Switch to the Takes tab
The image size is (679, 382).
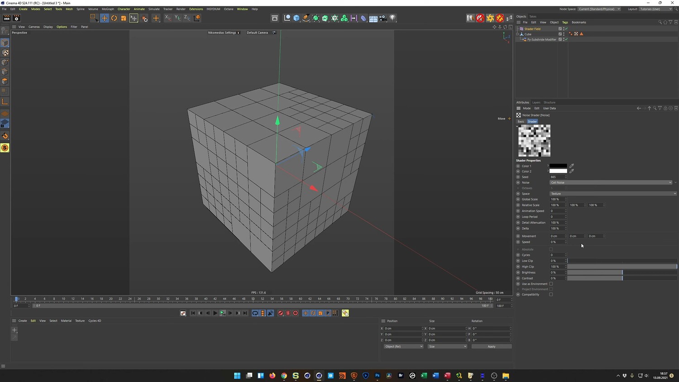pos(533,16)
